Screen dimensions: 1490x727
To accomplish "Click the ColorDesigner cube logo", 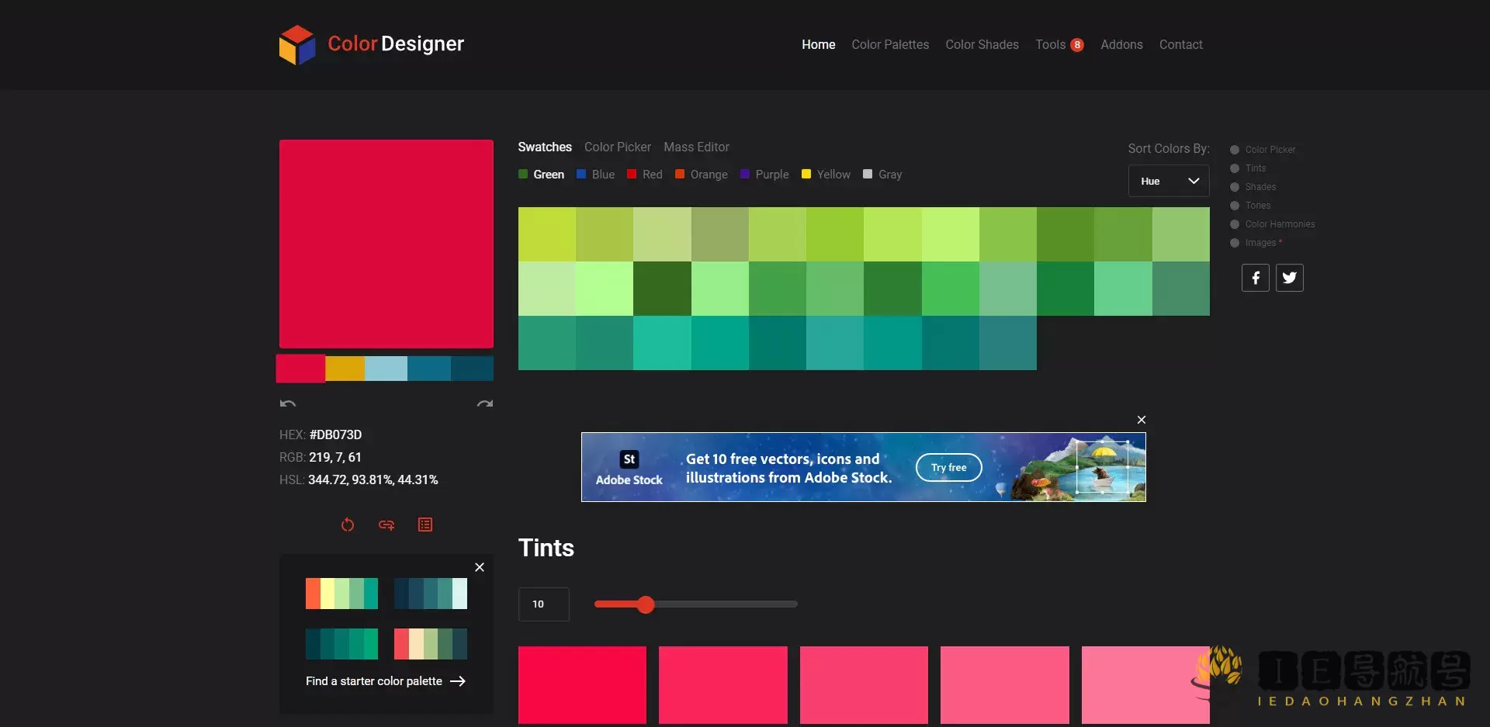I will pos(297,44).
